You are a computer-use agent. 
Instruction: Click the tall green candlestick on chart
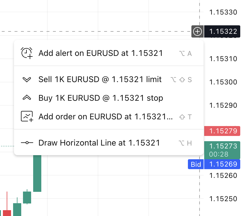click(37, 173)
